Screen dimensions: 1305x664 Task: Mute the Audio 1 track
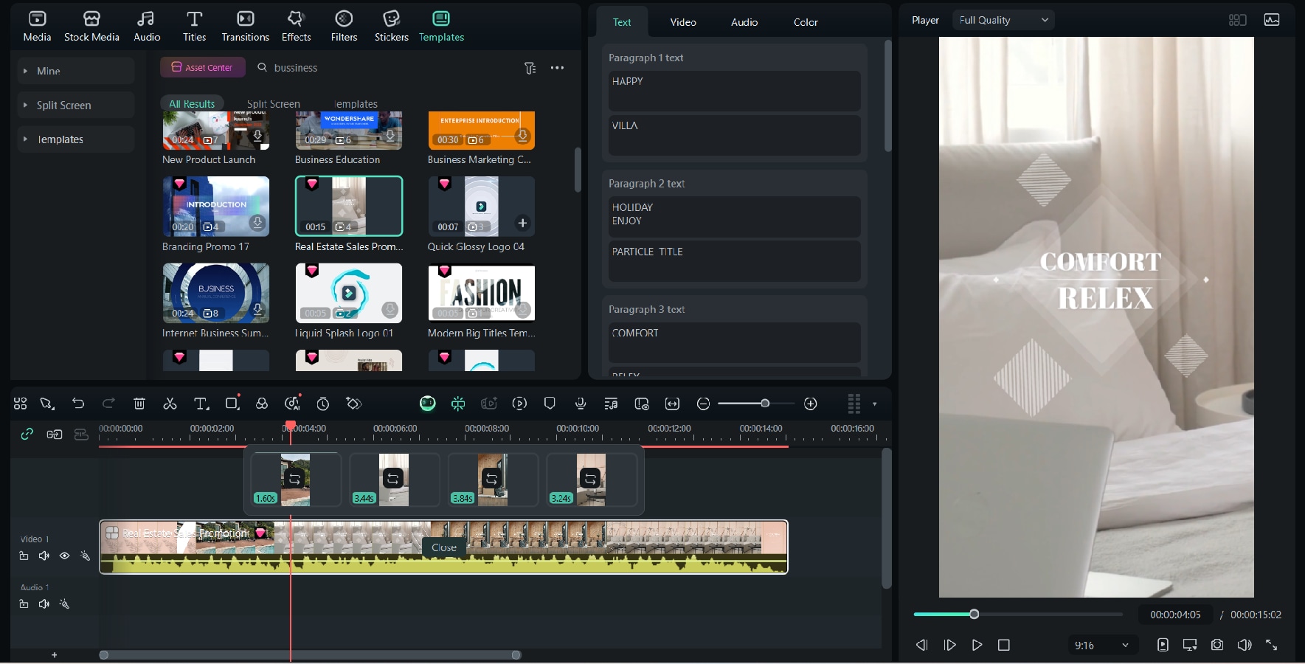click(x=44, y=604)
